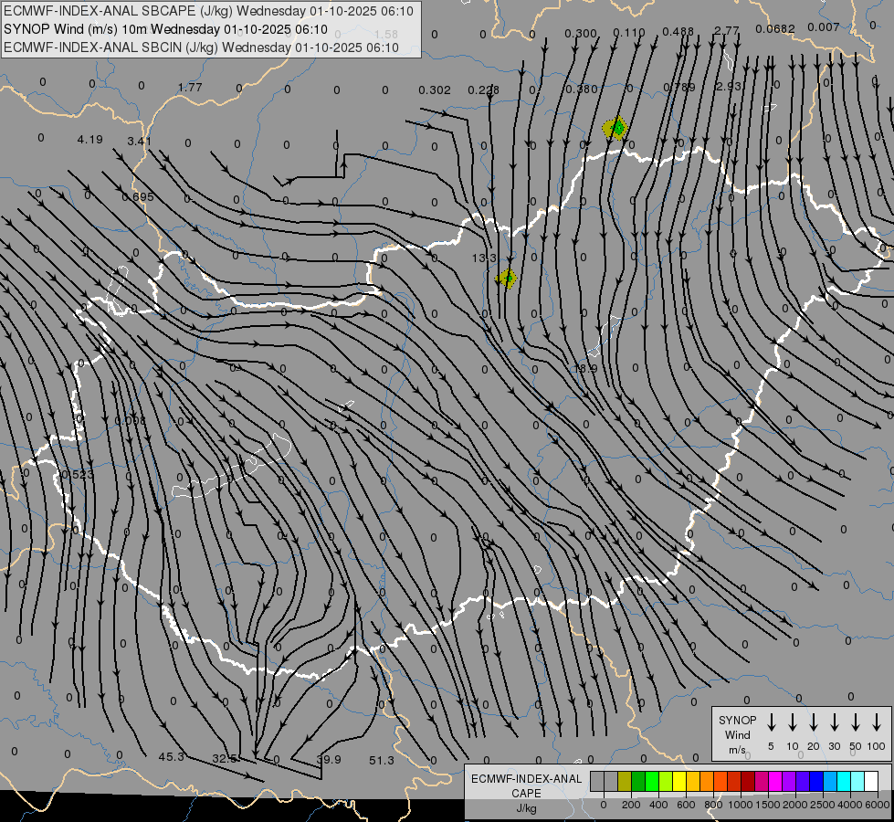The image size is (894, 822).
Task: Select the olive swatch in the CAPE scale
Action: 625,781
